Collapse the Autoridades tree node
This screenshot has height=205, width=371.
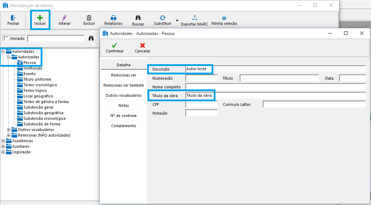[x=3, y=51]
